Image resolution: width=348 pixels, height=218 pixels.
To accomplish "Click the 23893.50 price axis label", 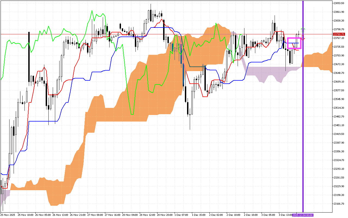I will [339, 3].
